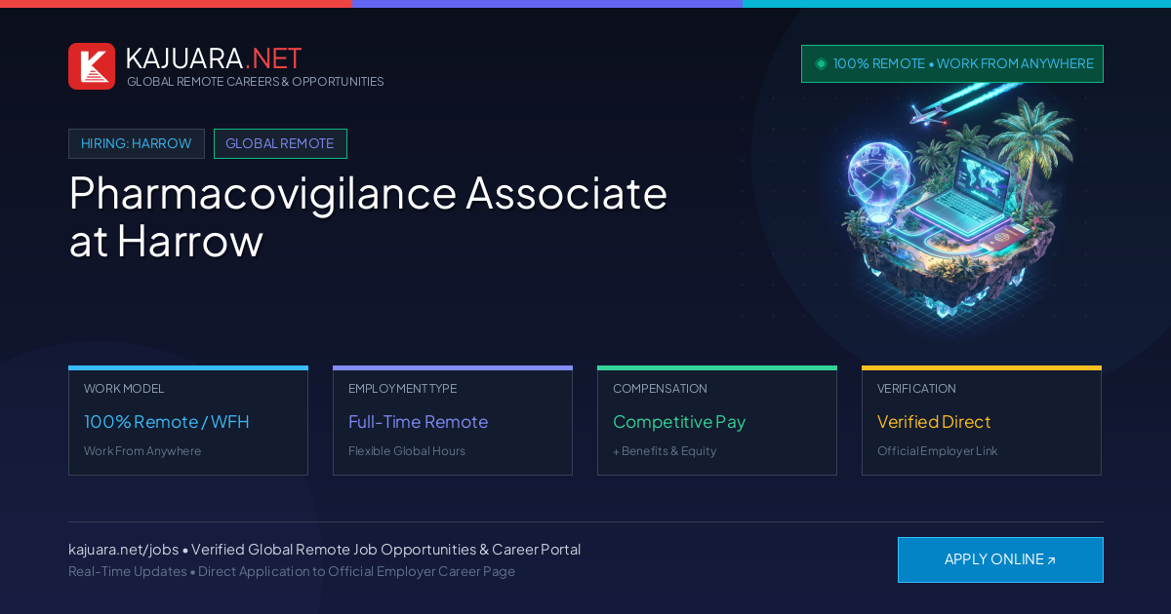Open the kajuara.net/jobs link text
The width and height of the screenshot is (1171, 614).
point(123,550)
